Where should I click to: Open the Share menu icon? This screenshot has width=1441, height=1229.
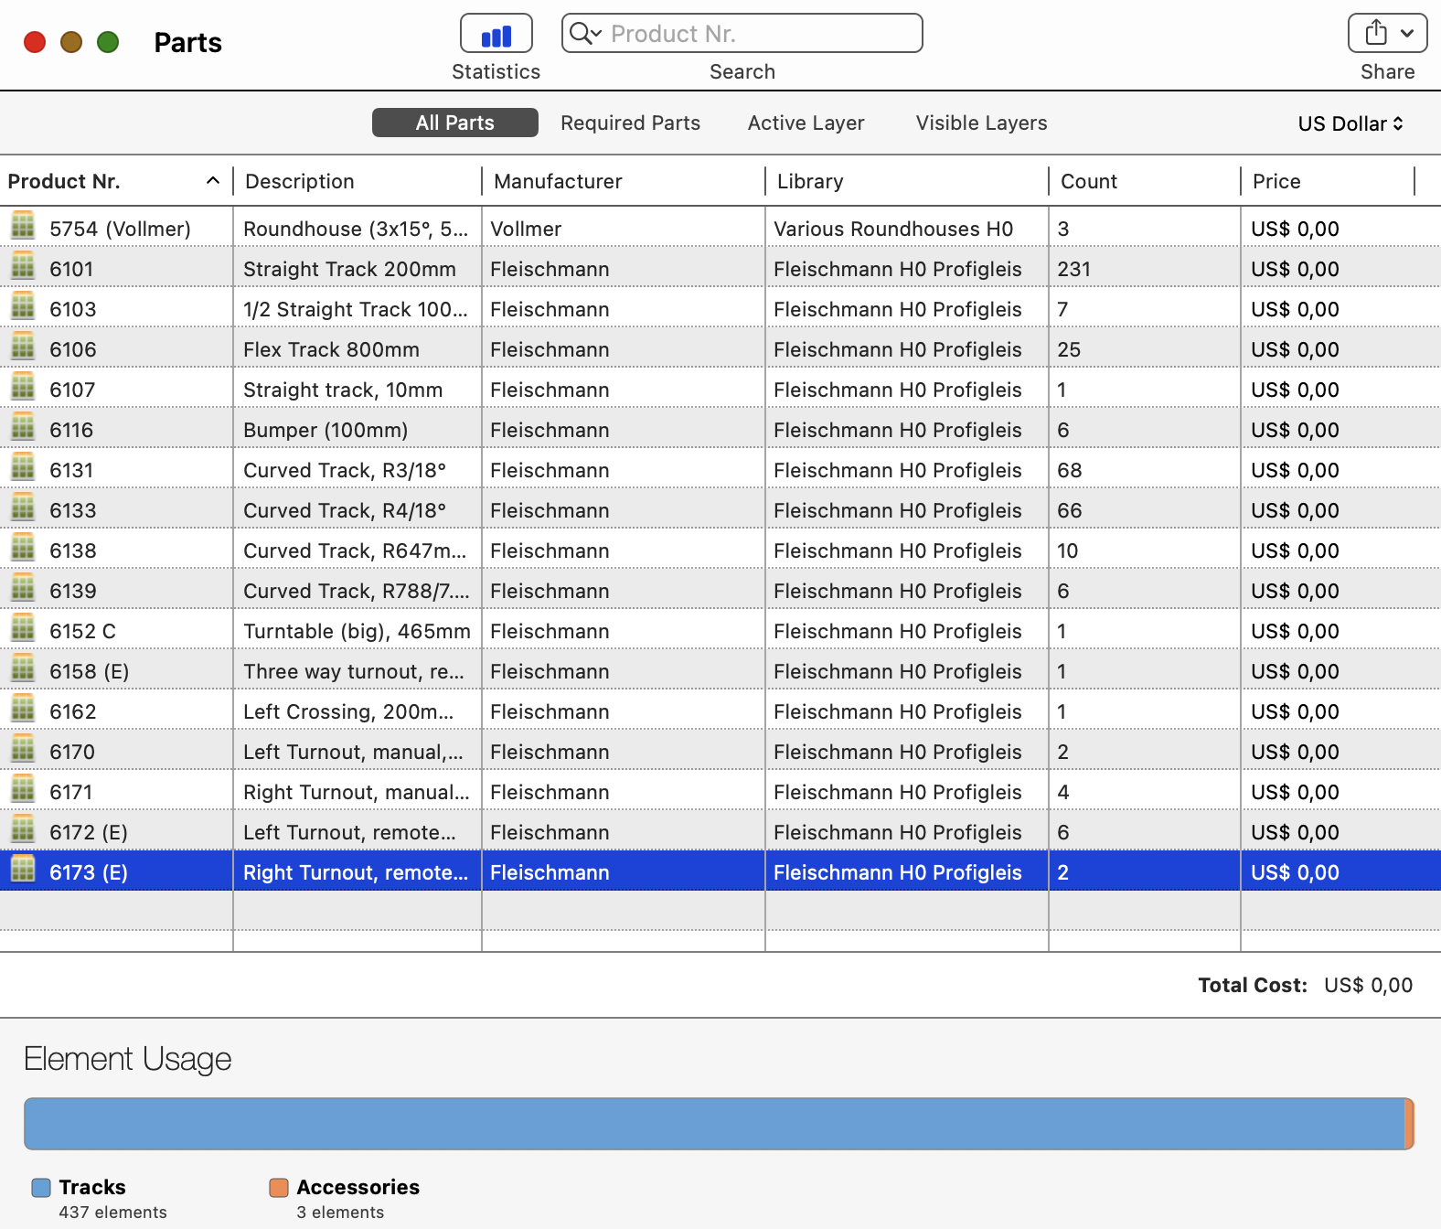(x=1387, y=34)
